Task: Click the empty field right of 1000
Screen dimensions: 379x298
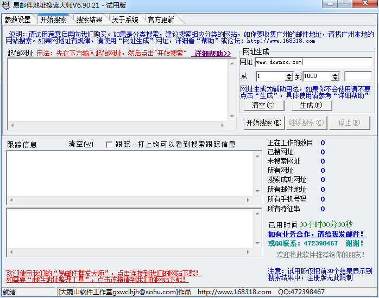Action: [x=358, y=76]
